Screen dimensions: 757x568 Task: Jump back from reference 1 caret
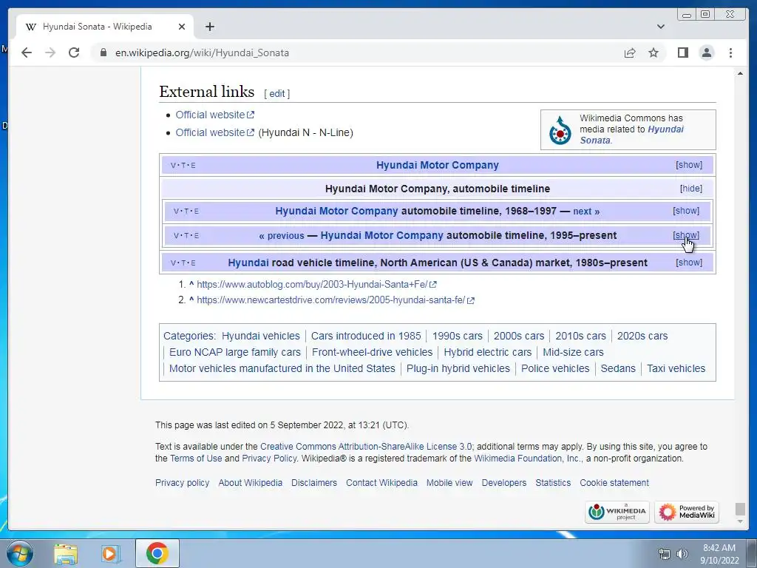coord(191,284)
